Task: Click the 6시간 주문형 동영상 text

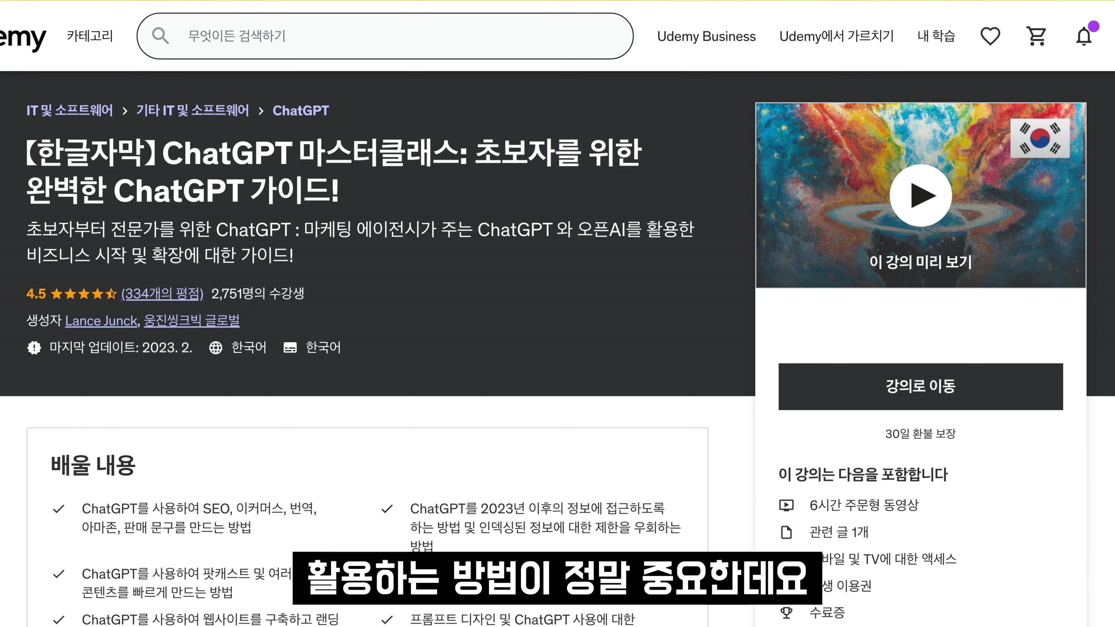Action: (864, 505)
